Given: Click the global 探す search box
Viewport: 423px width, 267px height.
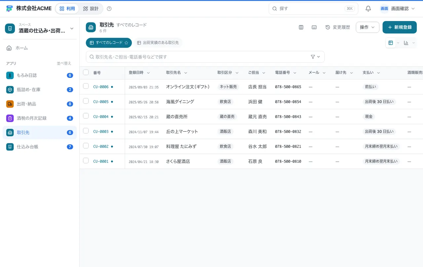Looking at the screenshot, I should (313, 9).
